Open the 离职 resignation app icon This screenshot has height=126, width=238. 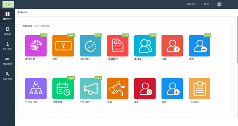point(145,89)
